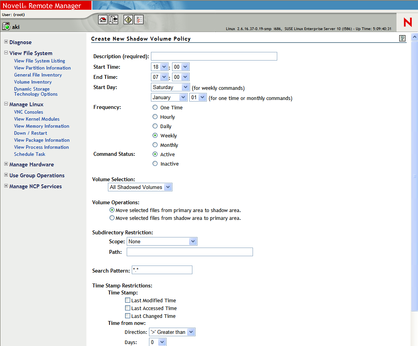Open the help question mark icon
This screenshot has width=418, height=346.
[x=402, y=38]
